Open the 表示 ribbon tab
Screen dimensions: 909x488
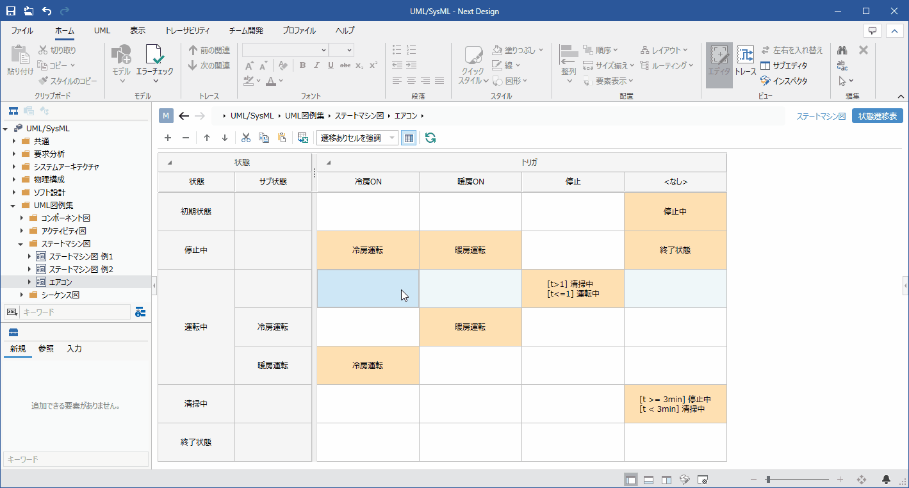click(x=138, y=30)
